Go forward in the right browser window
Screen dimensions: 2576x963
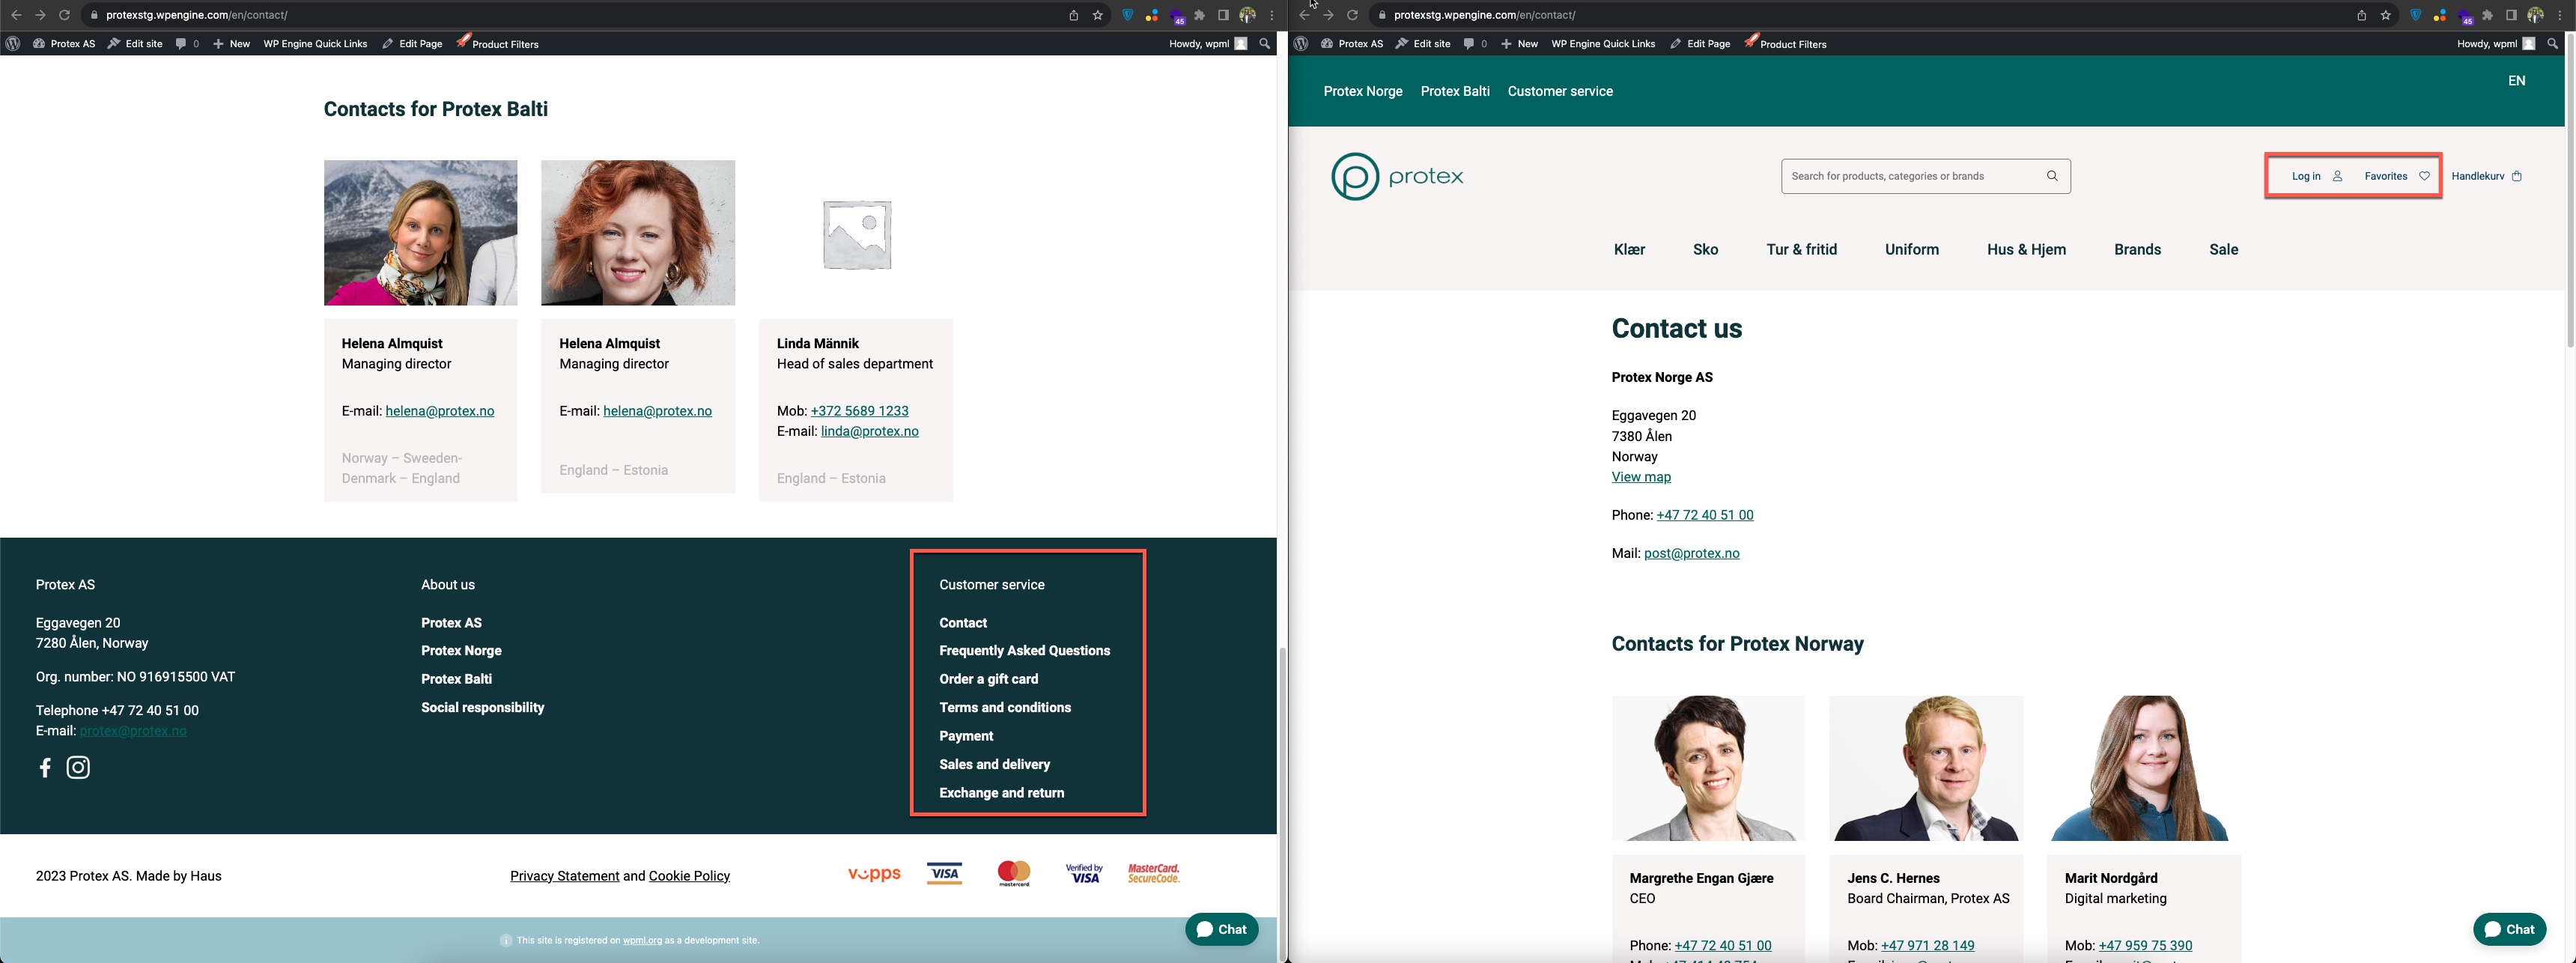point(1328,15)
